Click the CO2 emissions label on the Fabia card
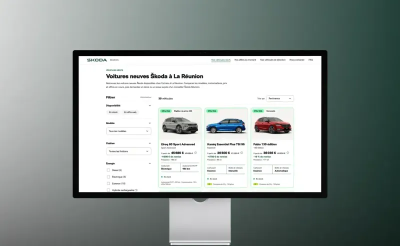The height and width of the screenshot is (246, 400). pos(269,184)
